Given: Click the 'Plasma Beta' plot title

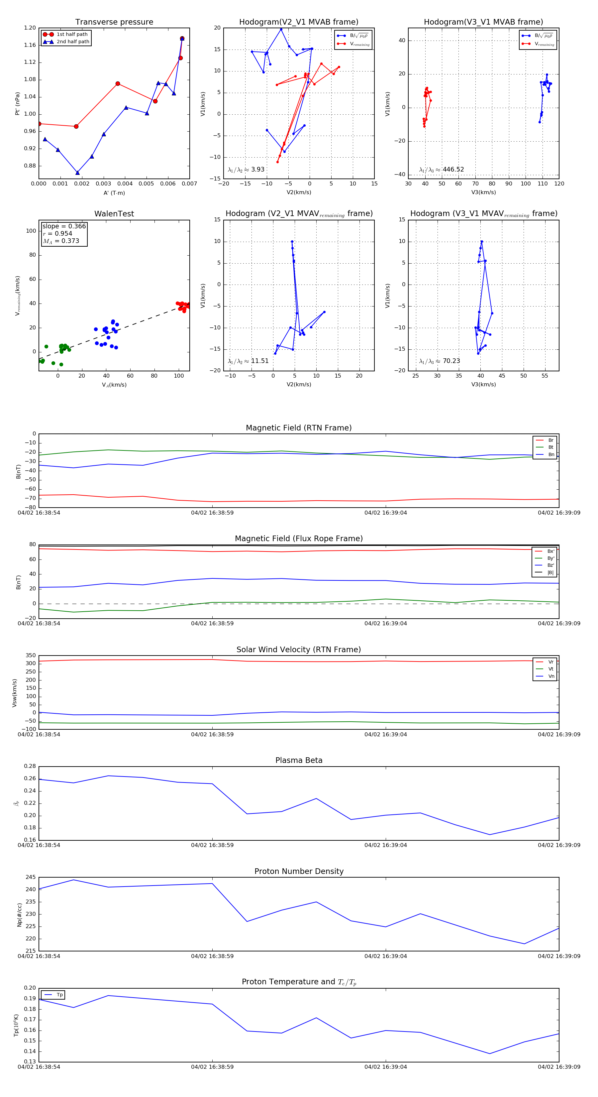Looking at the screenshot, I should click(299, 760).
